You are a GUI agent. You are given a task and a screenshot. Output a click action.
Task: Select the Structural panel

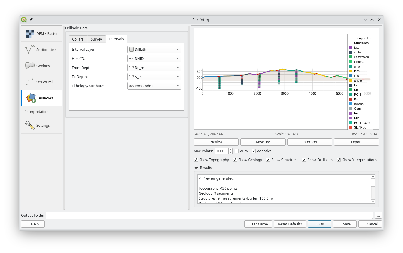[x=41, y=82]
